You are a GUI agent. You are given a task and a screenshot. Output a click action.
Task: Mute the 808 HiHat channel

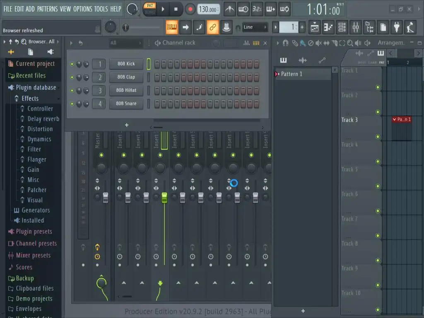coord(72,91)
